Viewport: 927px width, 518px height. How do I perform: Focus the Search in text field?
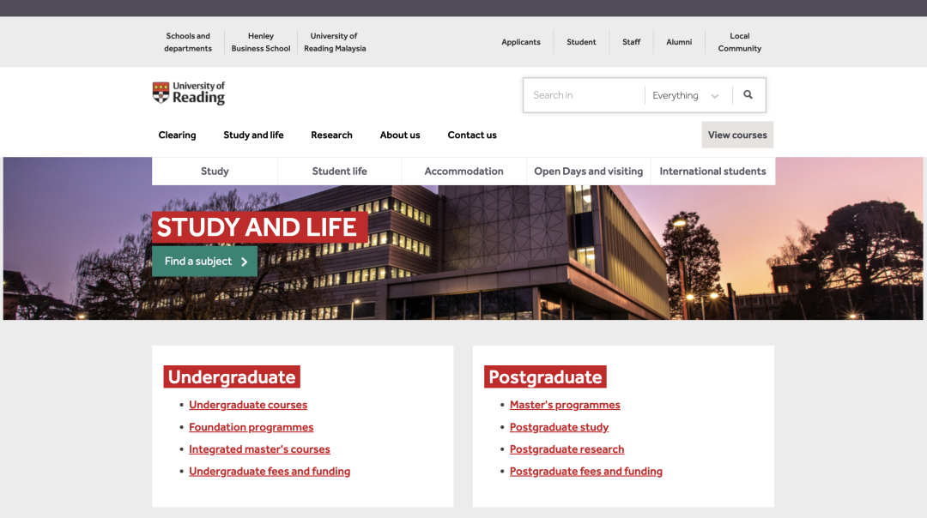coord(585,95)
